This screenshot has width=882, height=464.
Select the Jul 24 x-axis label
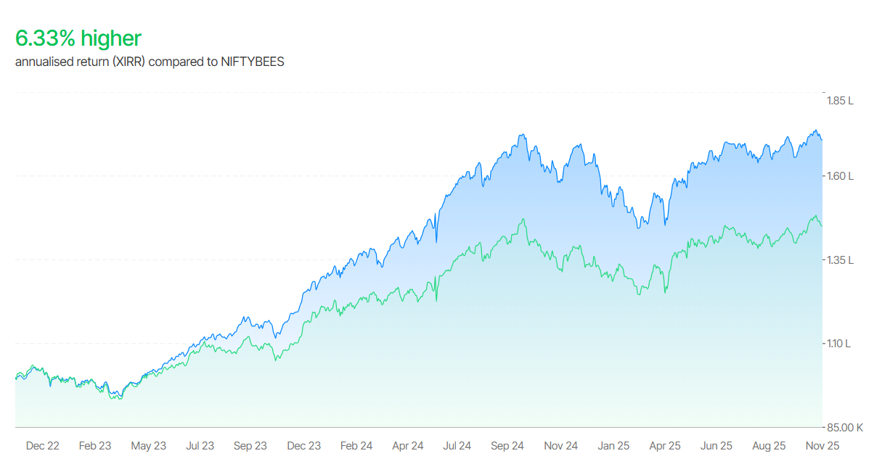[x=457, y=446]
